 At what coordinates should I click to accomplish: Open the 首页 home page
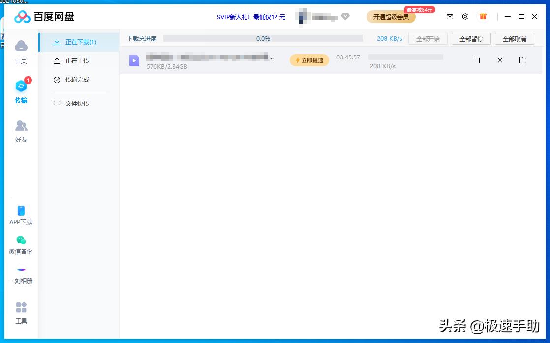coord(21,52)
